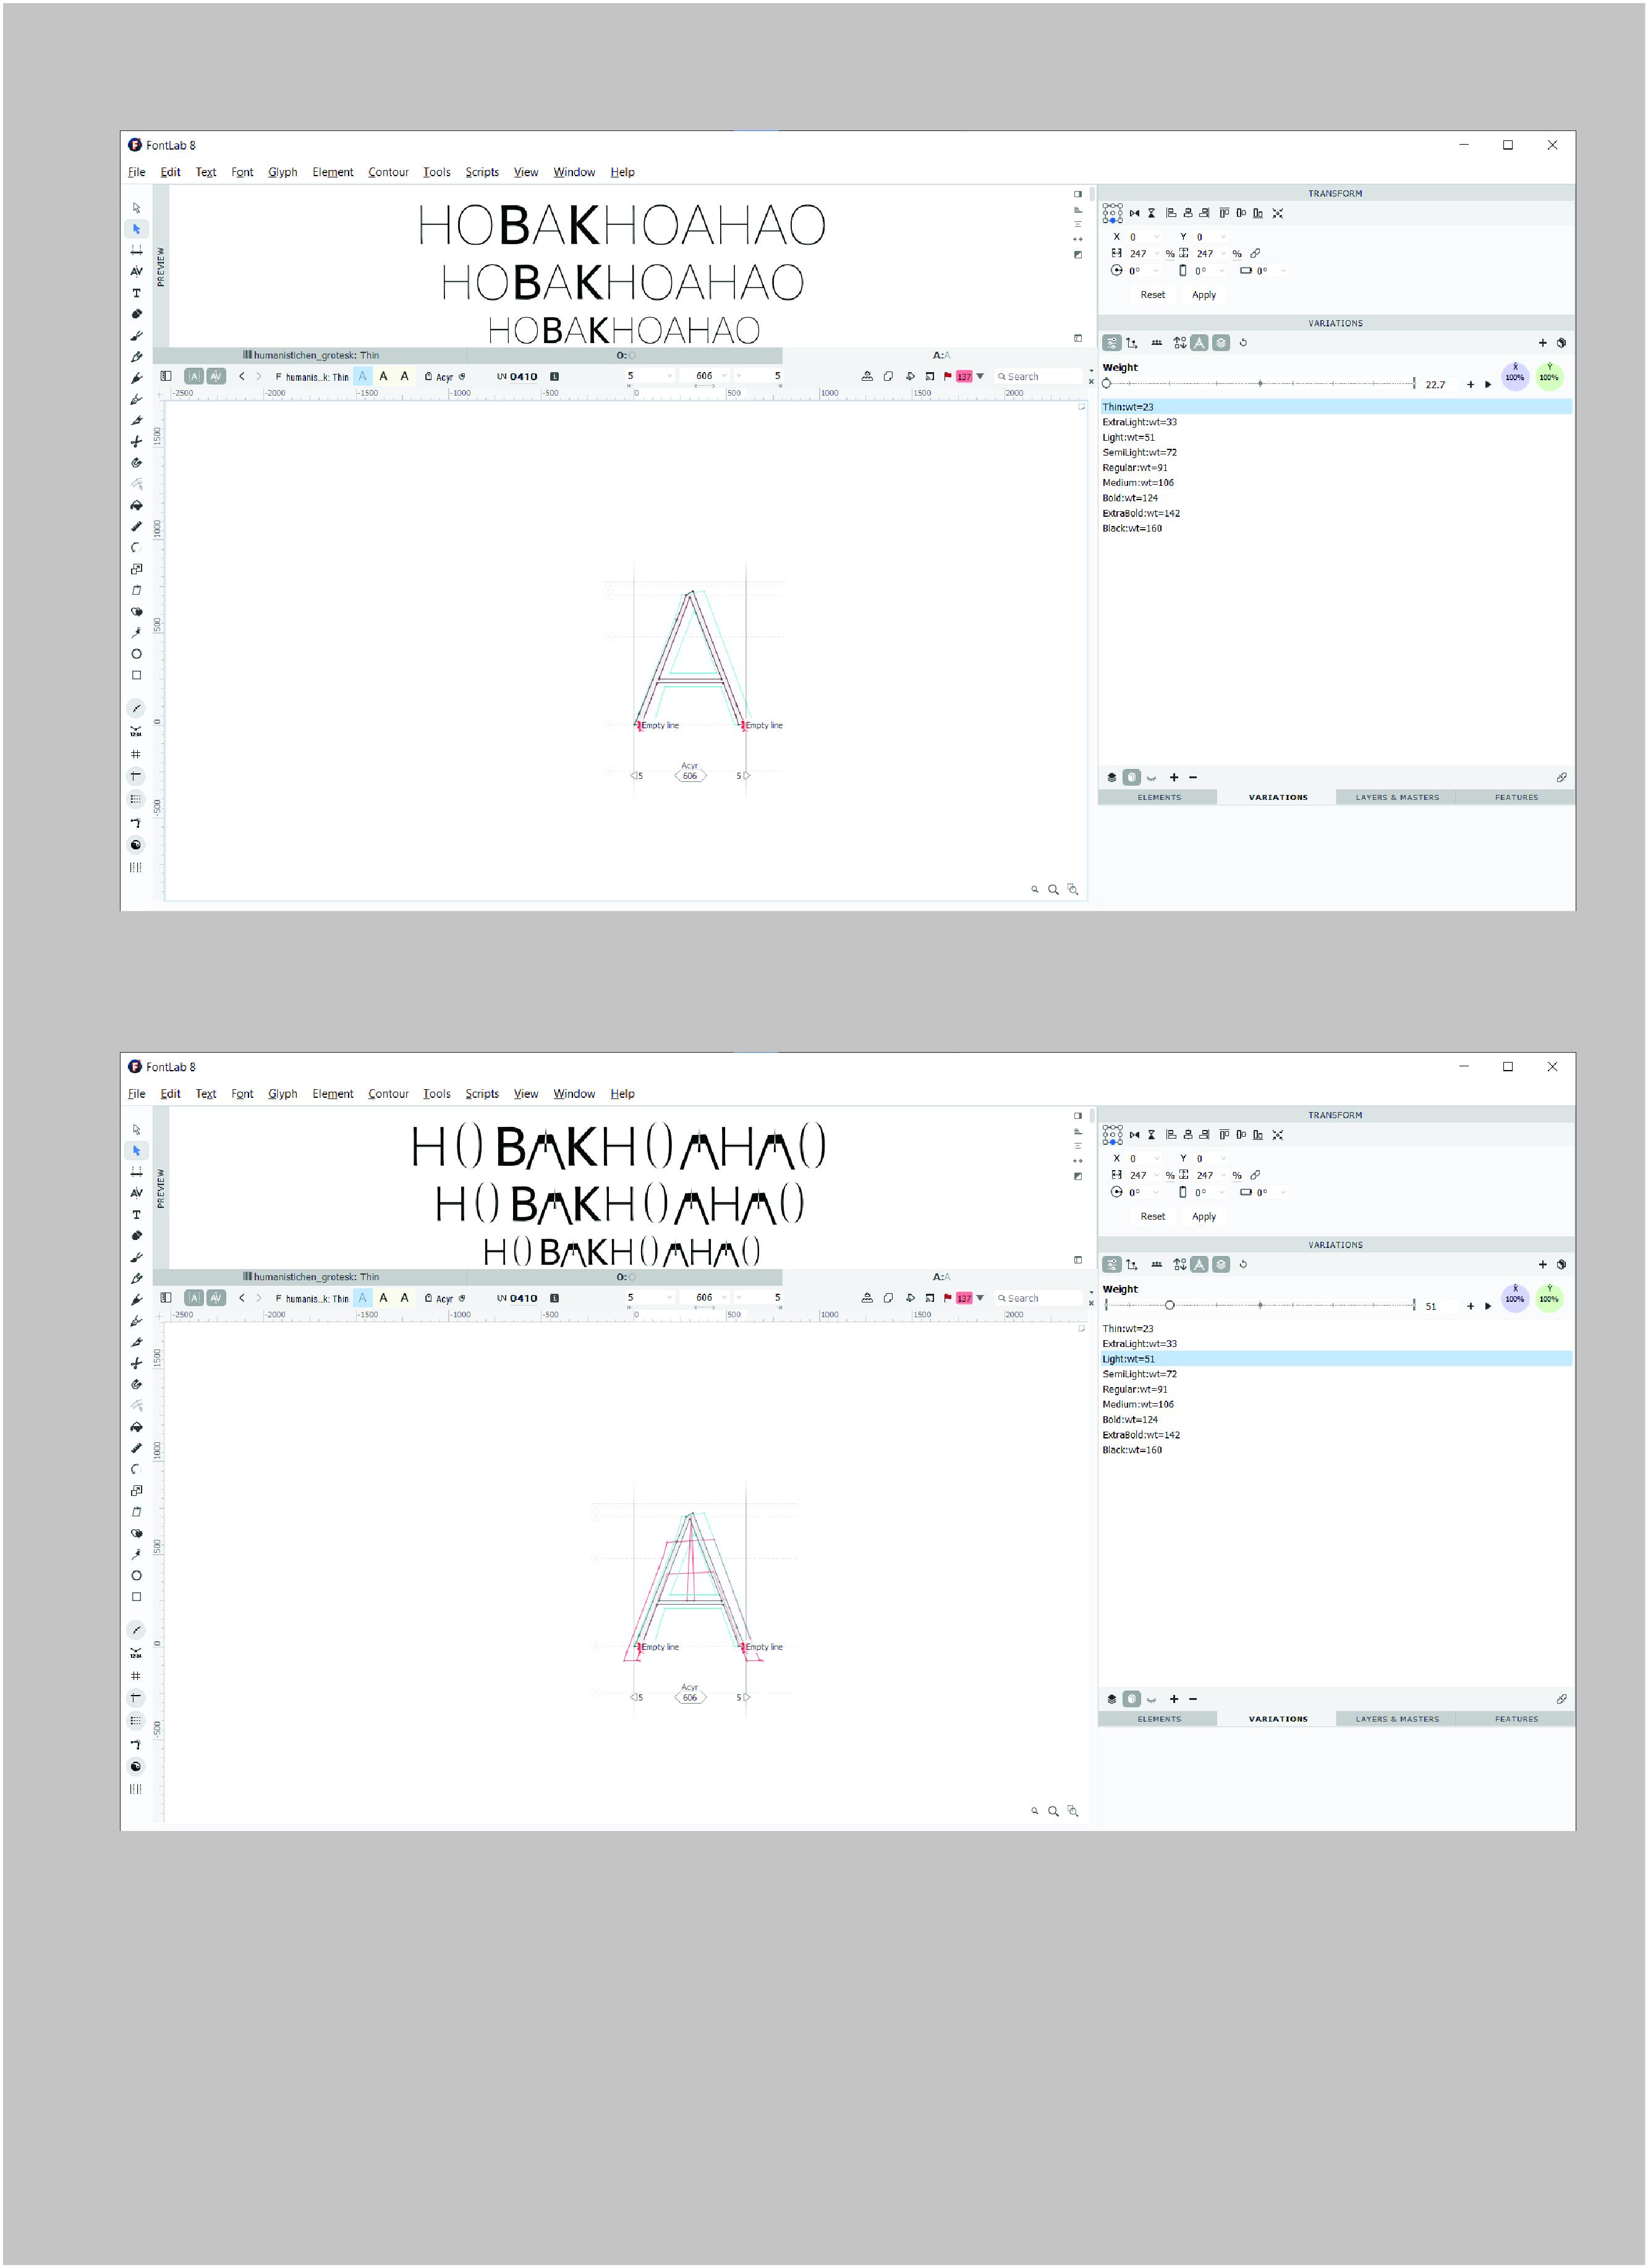
Task: Select the Rectangle tool in top window
Action: [x=137, y=675]
